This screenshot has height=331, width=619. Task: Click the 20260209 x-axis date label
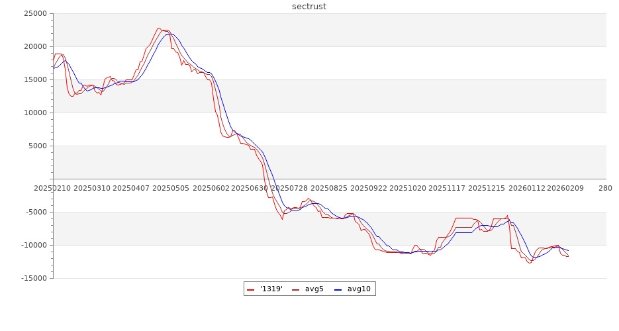pyautogui.click(x=565, y=188)
